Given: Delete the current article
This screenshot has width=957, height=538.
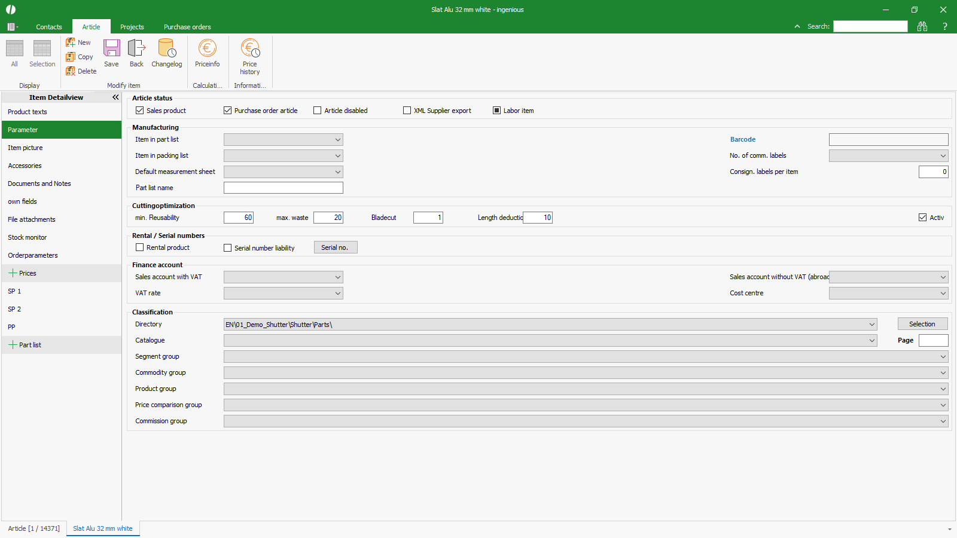Looking at the screenshot, I should (x=81, y=71).
